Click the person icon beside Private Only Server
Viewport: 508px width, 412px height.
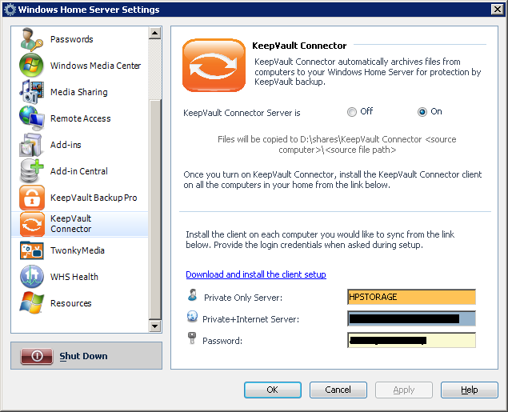193,295
